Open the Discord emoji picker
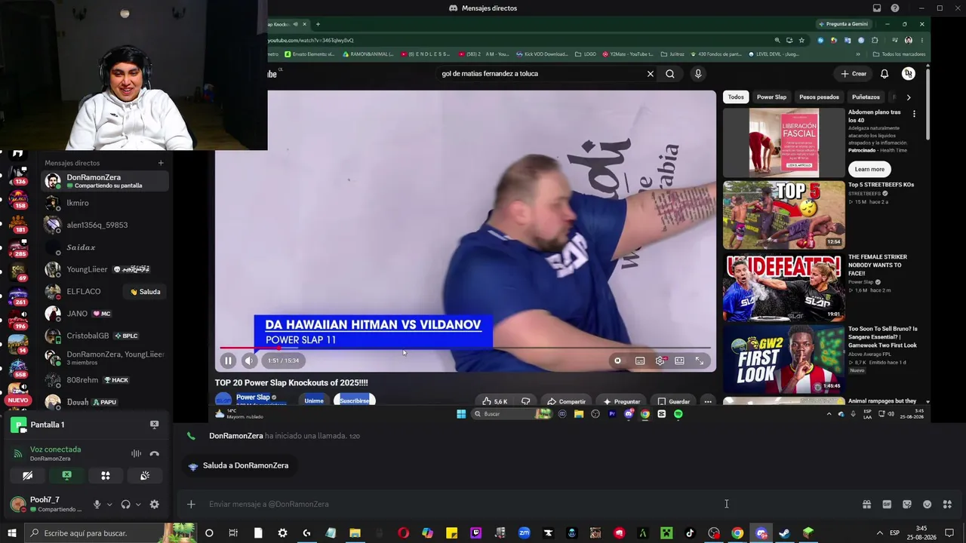 (928, 505)
